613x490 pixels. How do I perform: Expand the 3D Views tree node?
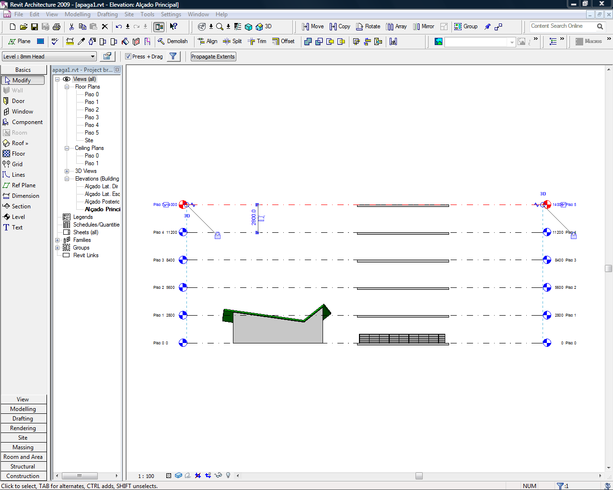tap(67, 171)
